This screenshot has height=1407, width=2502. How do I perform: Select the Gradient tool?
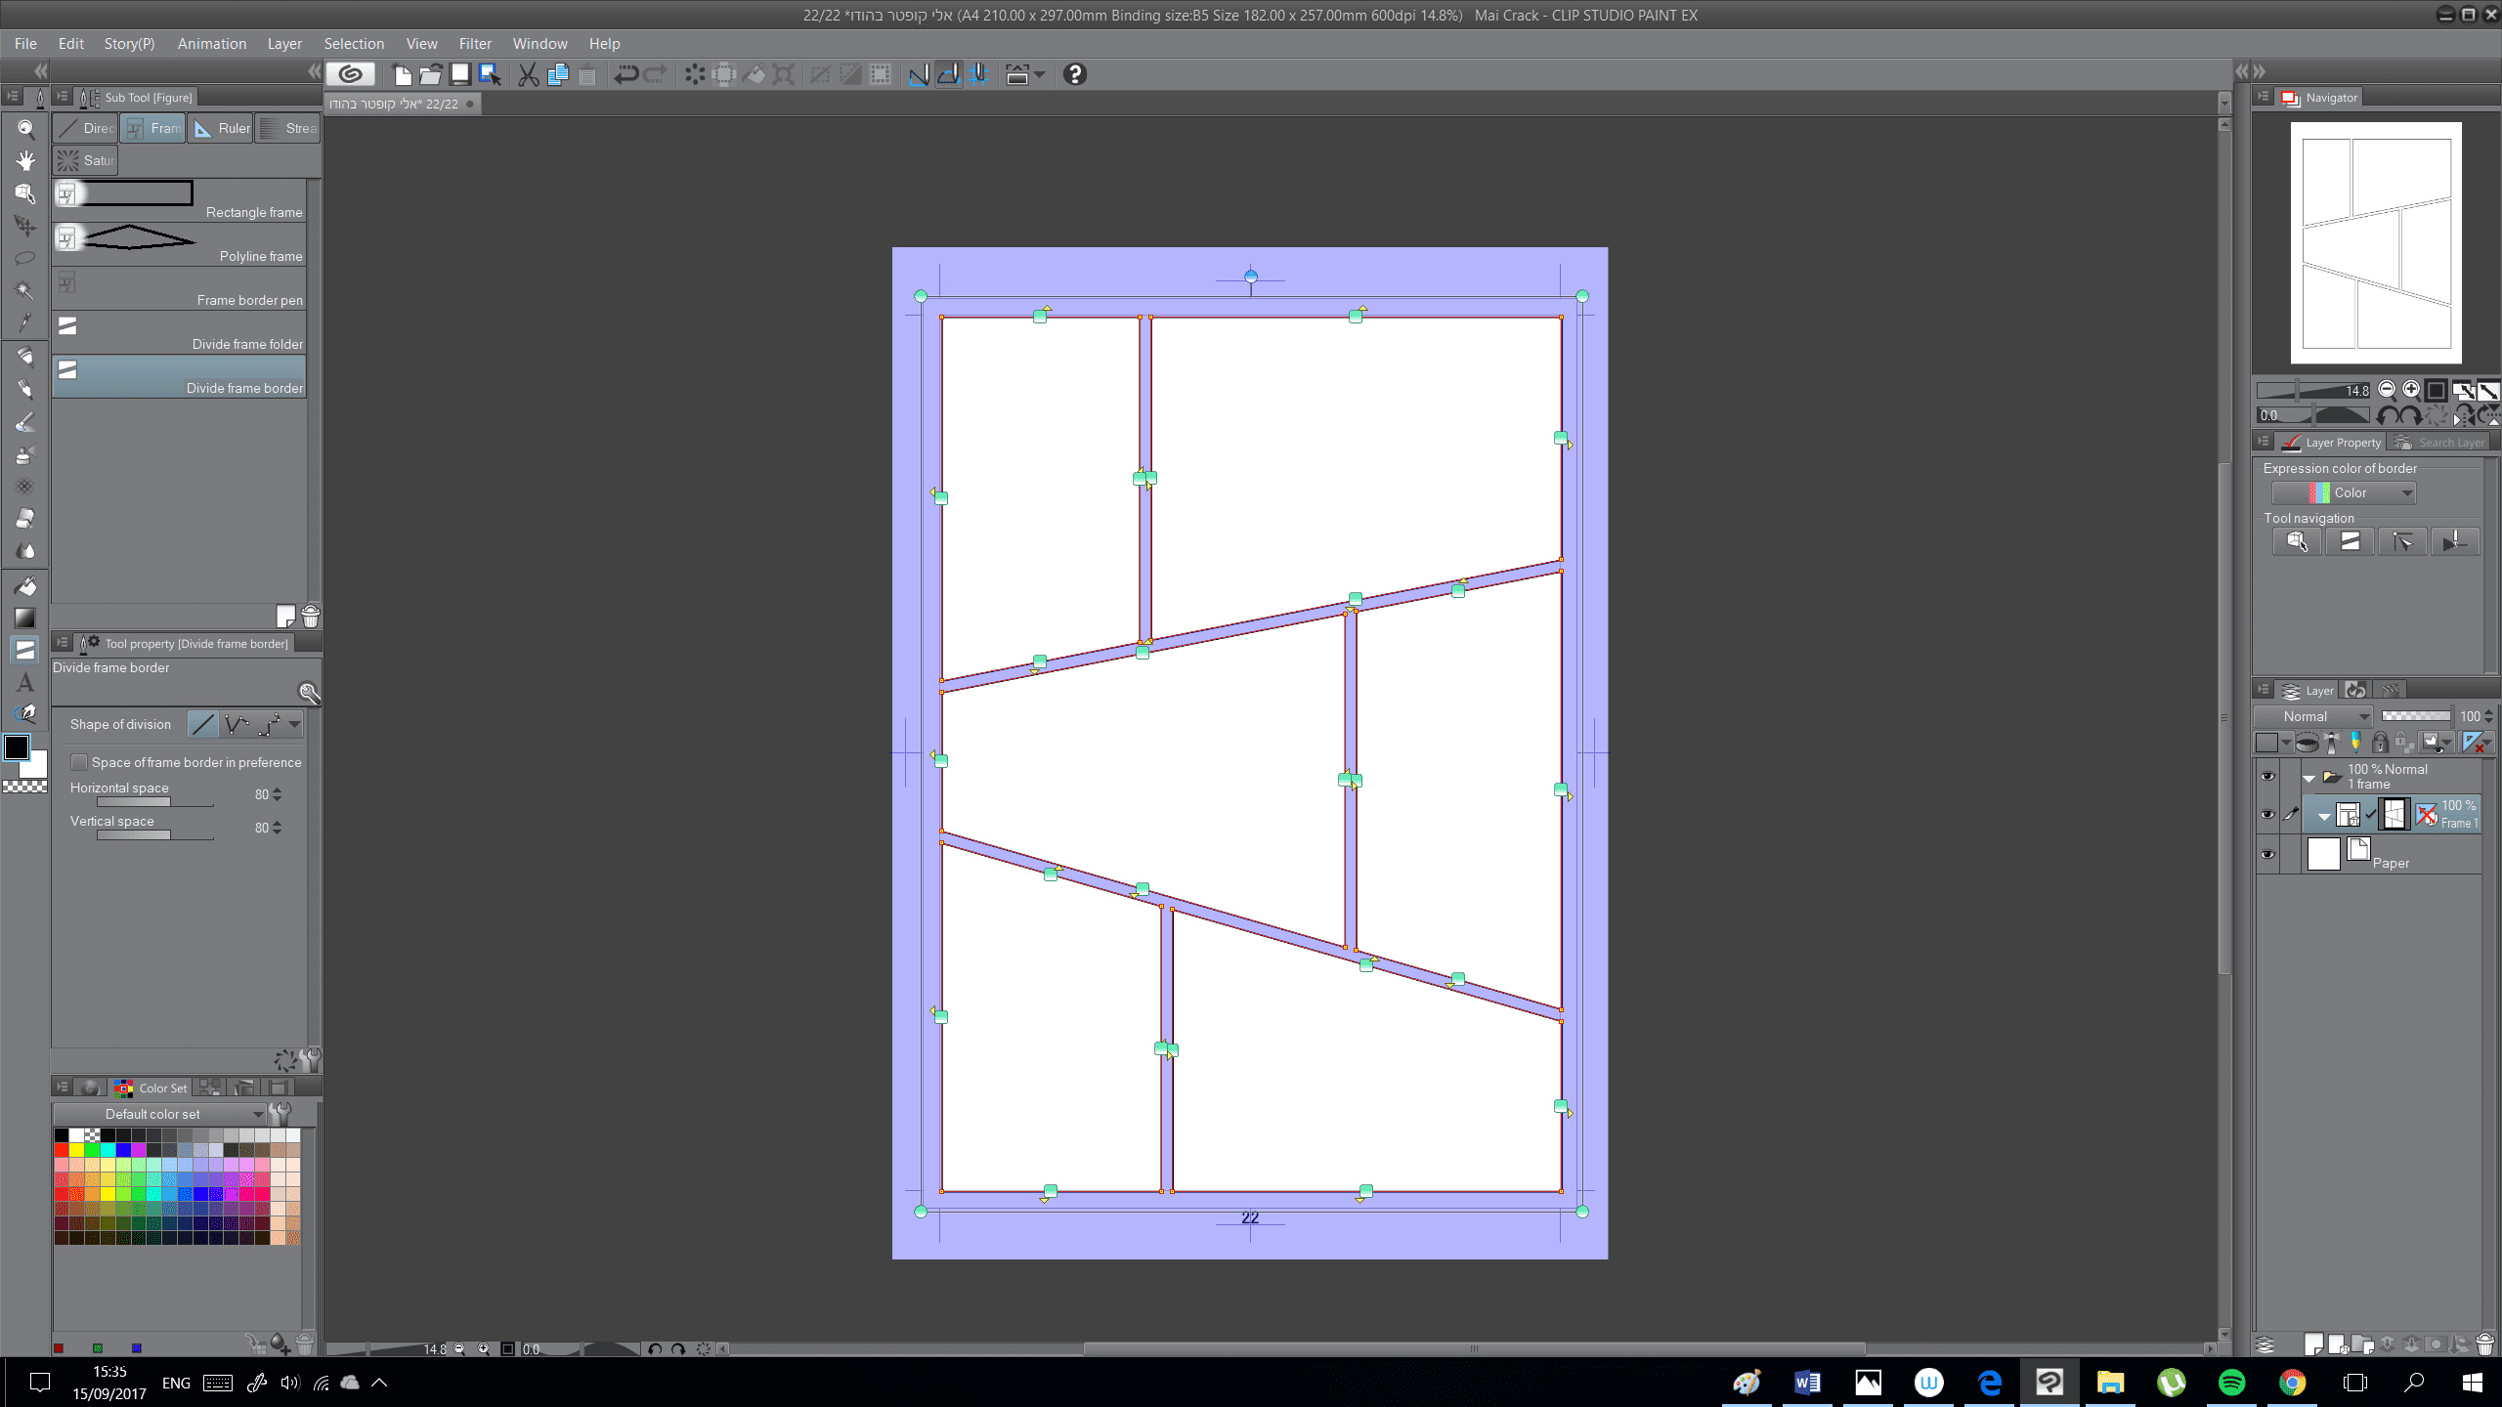tap(25, 618)
